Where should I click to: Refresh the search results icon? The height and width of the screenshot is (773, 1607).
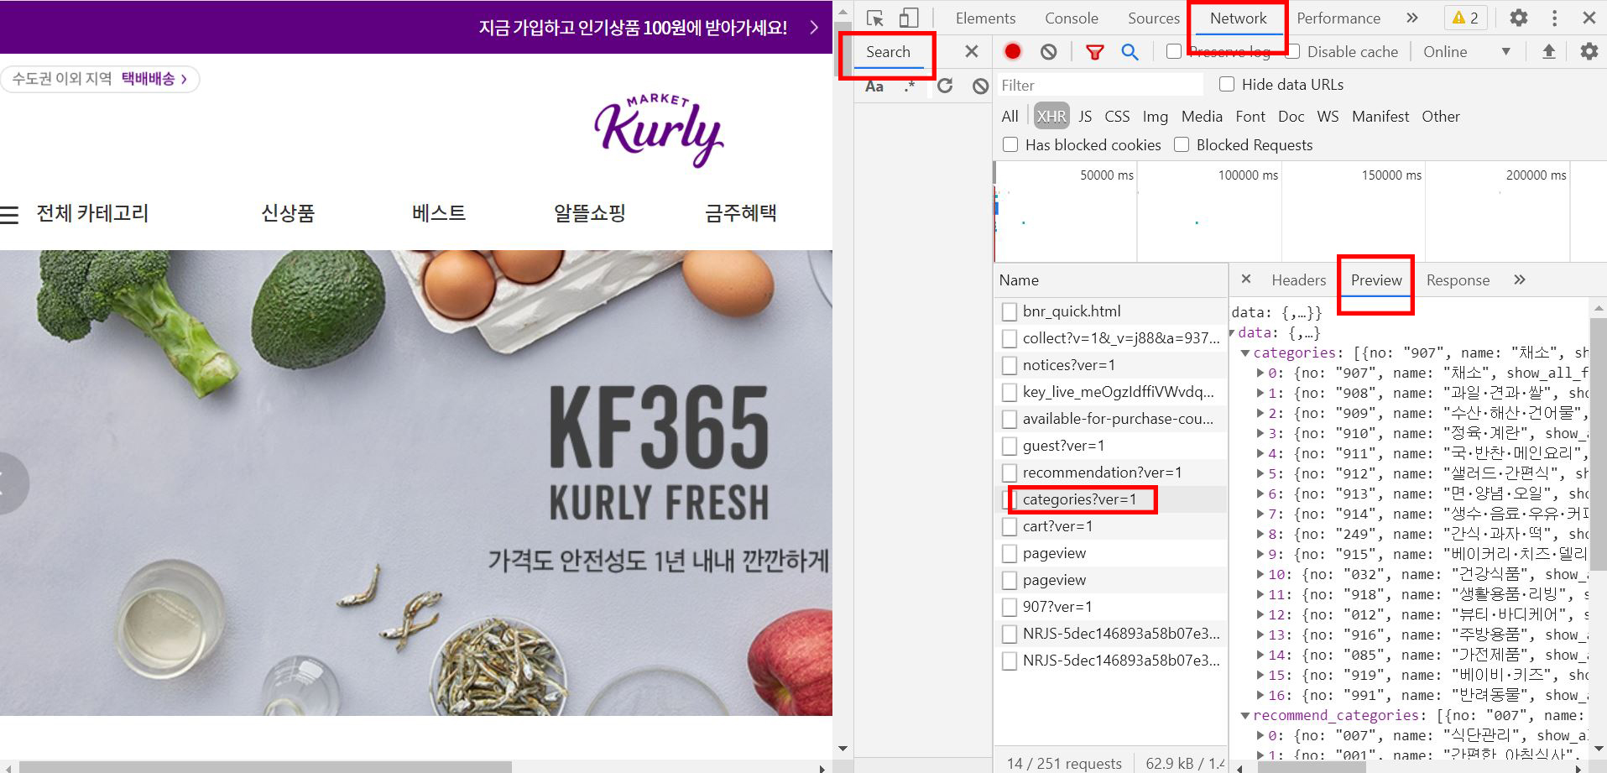click(945, 86)
